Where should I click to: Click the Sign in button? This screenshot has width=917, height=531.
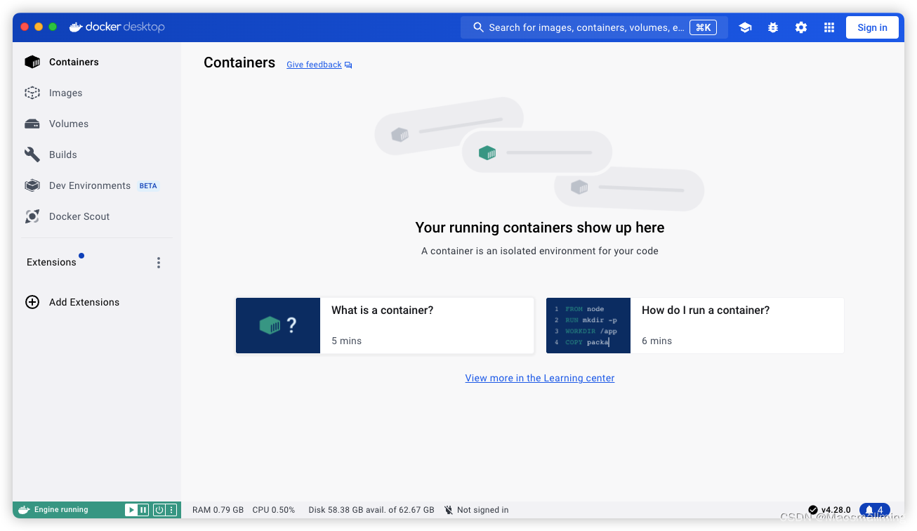(x=872, y=27)
